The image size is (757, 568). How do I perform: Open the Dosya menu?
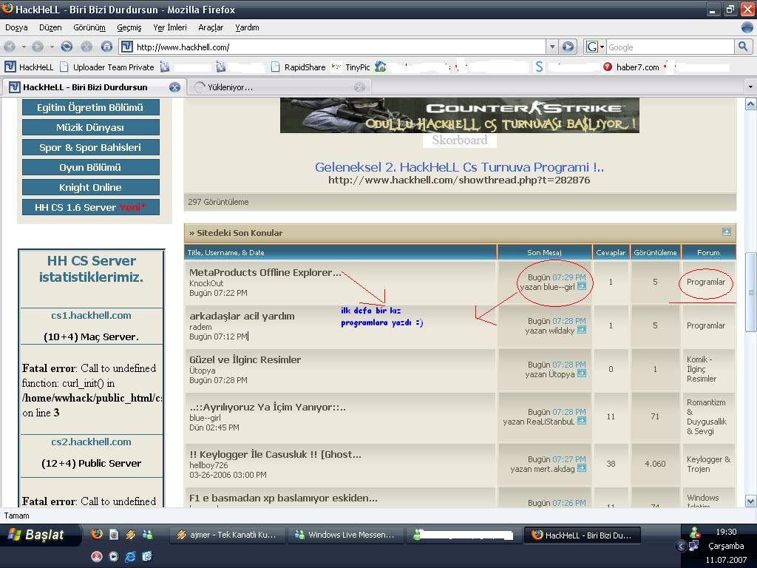16,27
